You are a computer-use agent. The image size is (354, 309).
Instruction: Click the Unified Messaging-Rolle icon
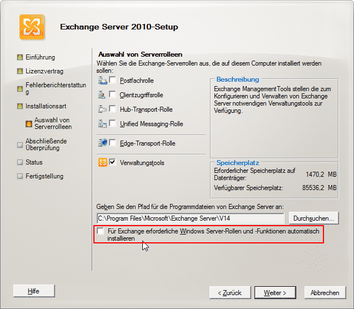point(102,124)
